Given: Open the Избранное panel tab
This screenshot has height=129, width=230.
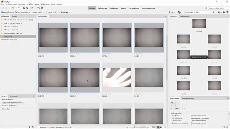Looking at the screenshot, I should [x=5, y=16].
